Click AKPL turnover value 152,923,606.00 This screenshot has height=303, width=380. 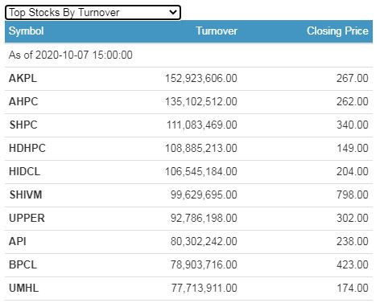click(x=201, y=79)
